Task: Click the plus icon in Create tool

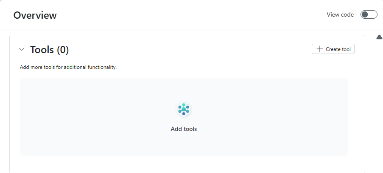Action: pos(320,49)
